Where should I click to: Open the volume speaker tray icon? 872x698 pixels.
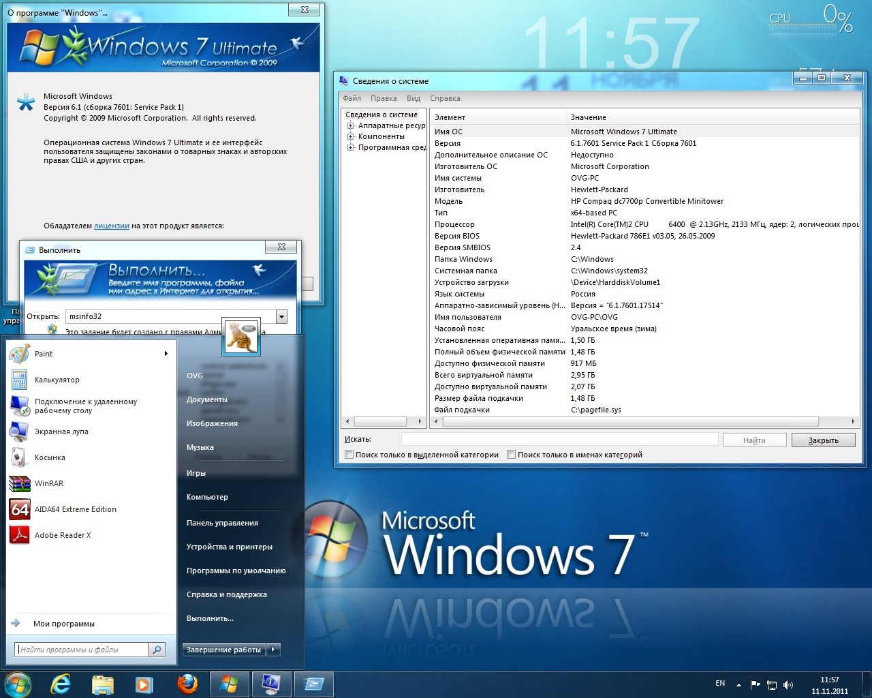coord(788,685)
